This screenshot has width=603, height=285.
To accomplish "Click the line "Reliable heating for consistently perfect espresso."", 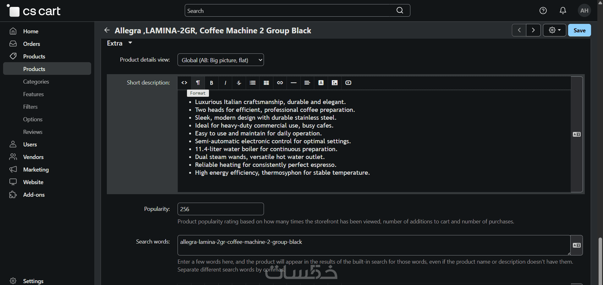I will 266,165.
